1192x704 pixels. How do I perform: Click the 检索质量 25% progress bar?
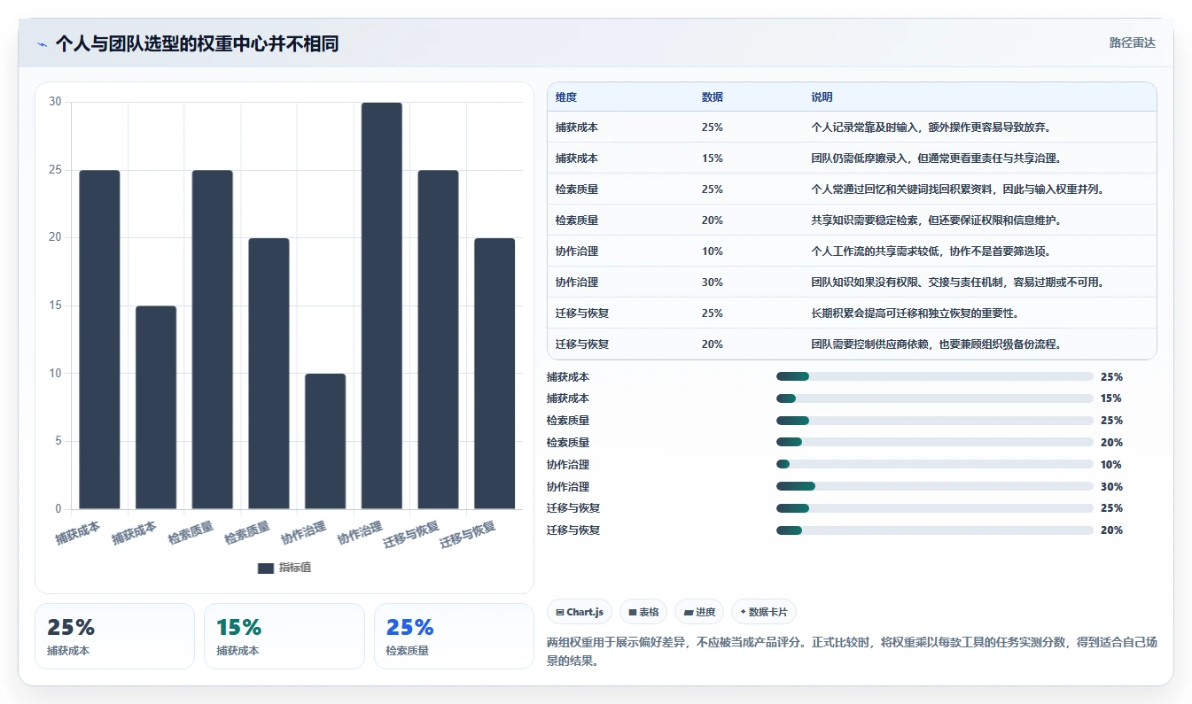pos(934,421)
